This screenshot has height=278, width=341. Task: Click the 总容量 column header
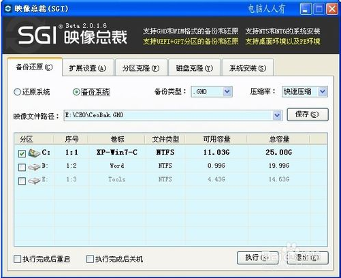278,139
